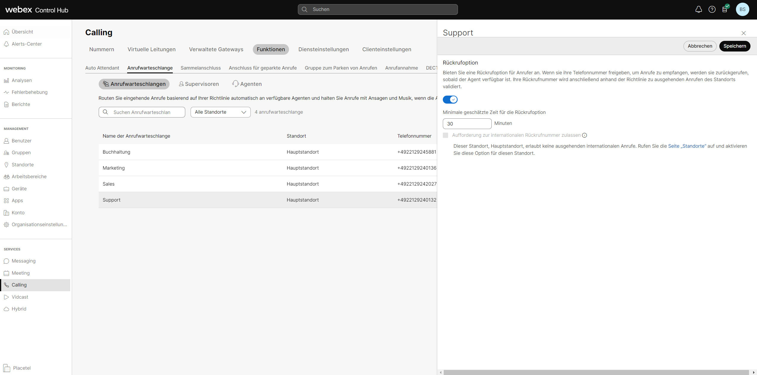757x375 pixels.
Task: Click the help question mark icon
Action: click(712, 9)
